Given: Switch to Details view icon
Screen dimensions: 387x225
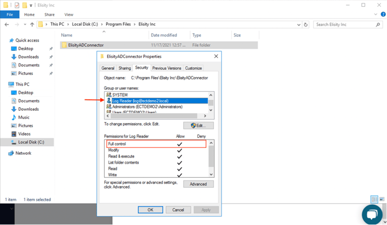Looking at the screenshot, I should click(x=375, y=199).
